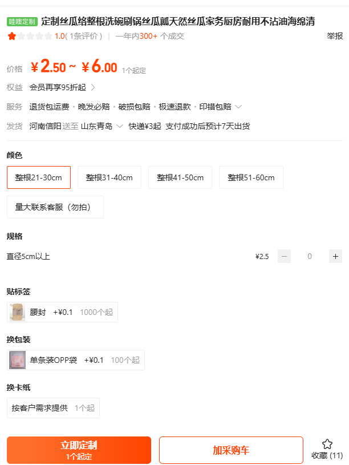Click the 腰封 label thumbnail

point(17,312)
